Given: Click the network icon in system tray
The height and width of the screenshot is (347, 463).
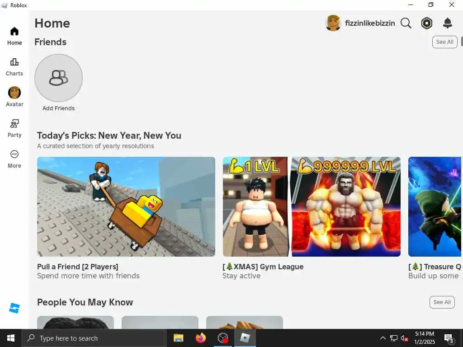Looking at the screenshot, I should 394,338.
